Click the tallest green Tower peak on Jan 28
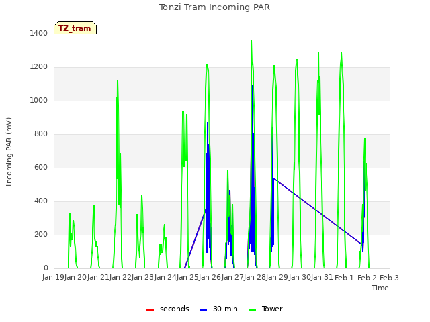Image resolution: width=430 pixels, height=322 pixels. (x=251, y=41)
